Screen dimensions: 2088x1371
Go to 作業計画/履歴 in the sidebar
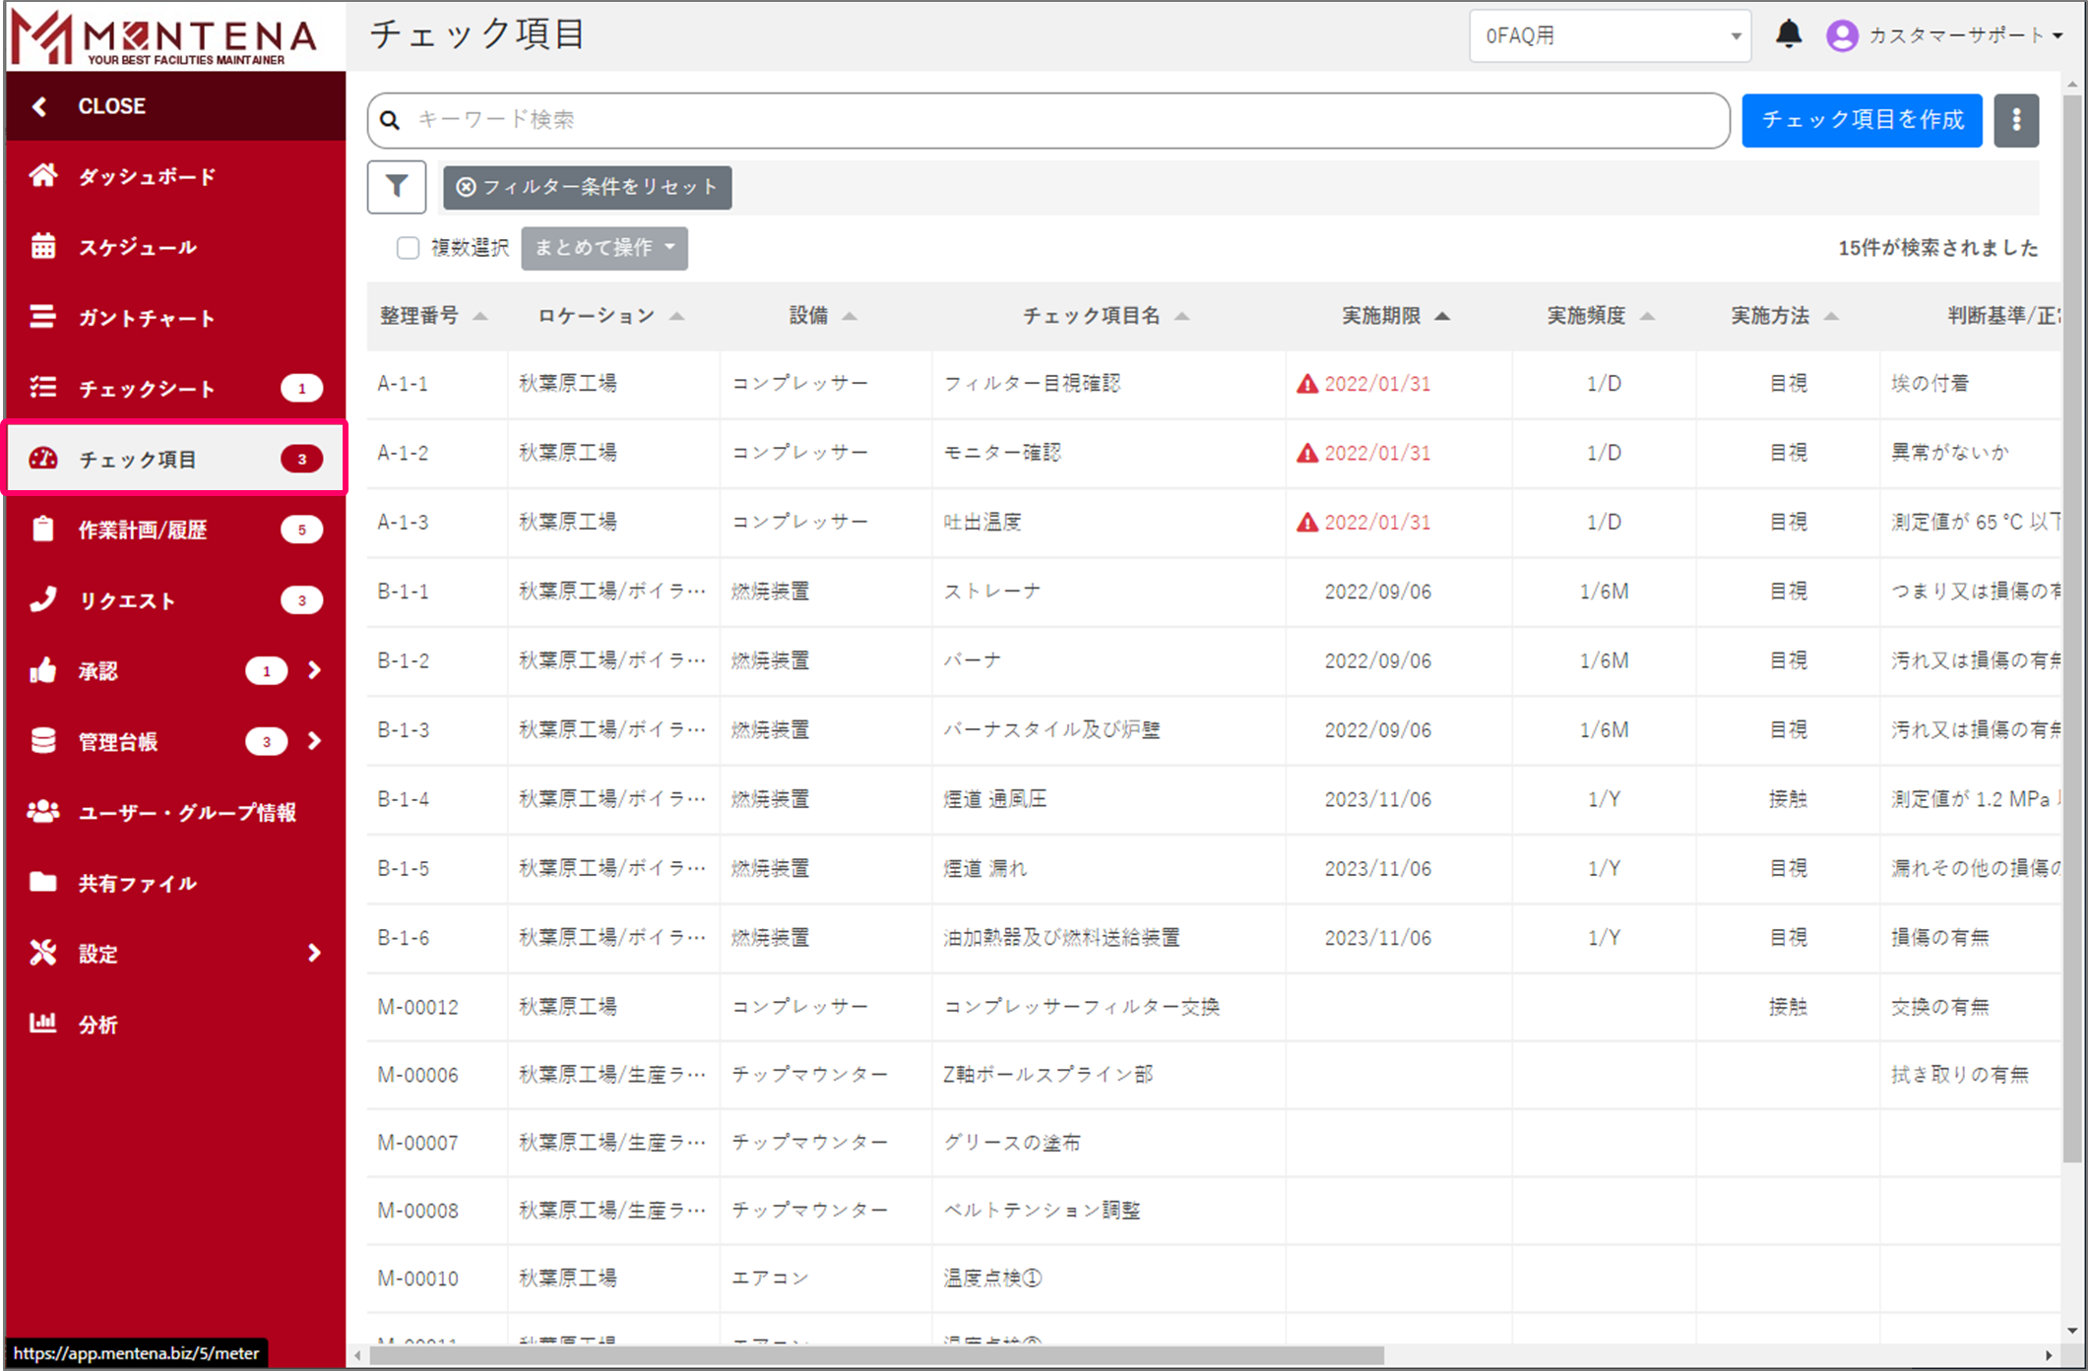pos(143,530)
